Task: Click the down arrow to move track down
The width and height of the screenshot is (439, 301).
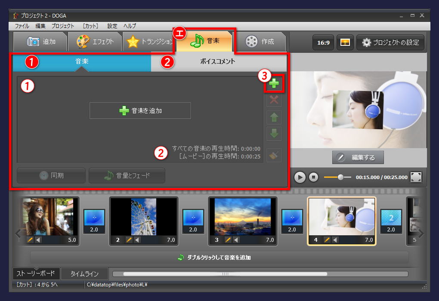Action: [274, 134]
